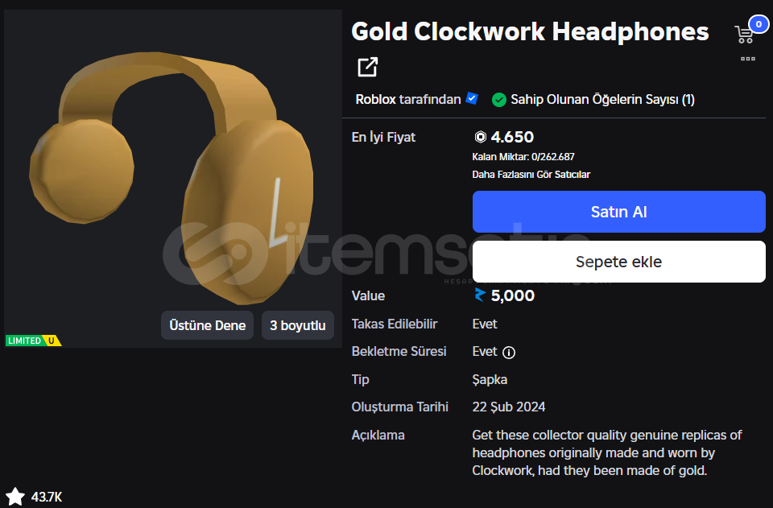Click the cart item count badge

pos(759,24)
